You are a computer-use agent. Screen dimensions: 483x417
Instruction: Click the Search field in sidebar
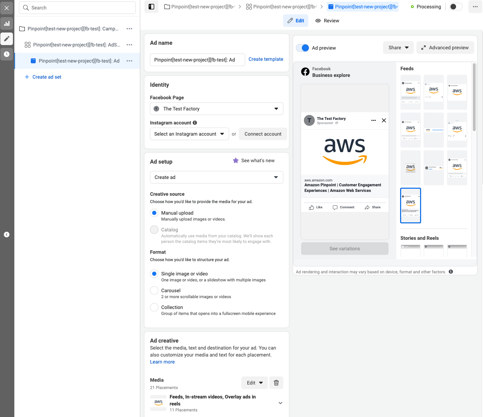click(x=77, y=8)
